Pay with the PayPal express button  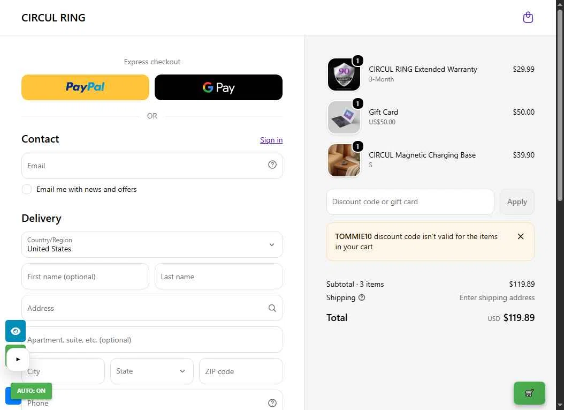coord(85,87)
